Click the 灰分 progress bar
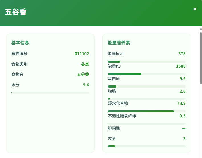The image size is (202, 158). click(147, 146)
